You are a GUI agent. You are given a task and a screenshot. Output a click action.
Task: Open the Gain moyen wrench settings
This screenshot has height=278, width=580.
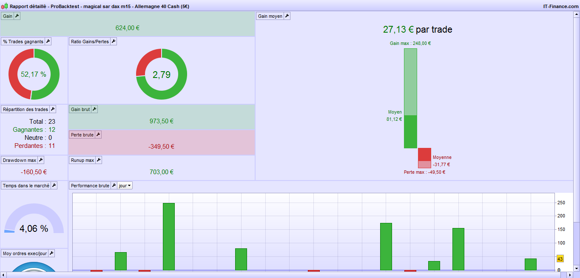point(287,16)
